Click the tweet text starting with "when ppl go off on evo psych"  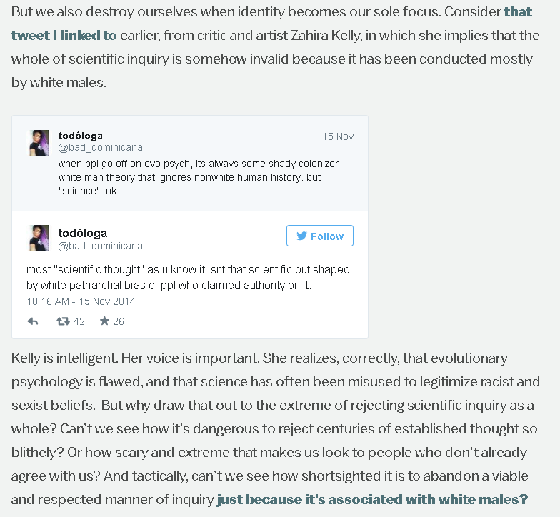coord(199,177)
